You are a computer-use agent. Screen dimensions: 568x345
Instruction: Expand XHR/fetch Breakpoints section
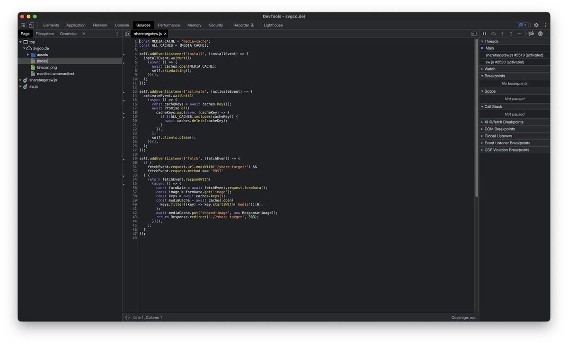click(515, 122)
